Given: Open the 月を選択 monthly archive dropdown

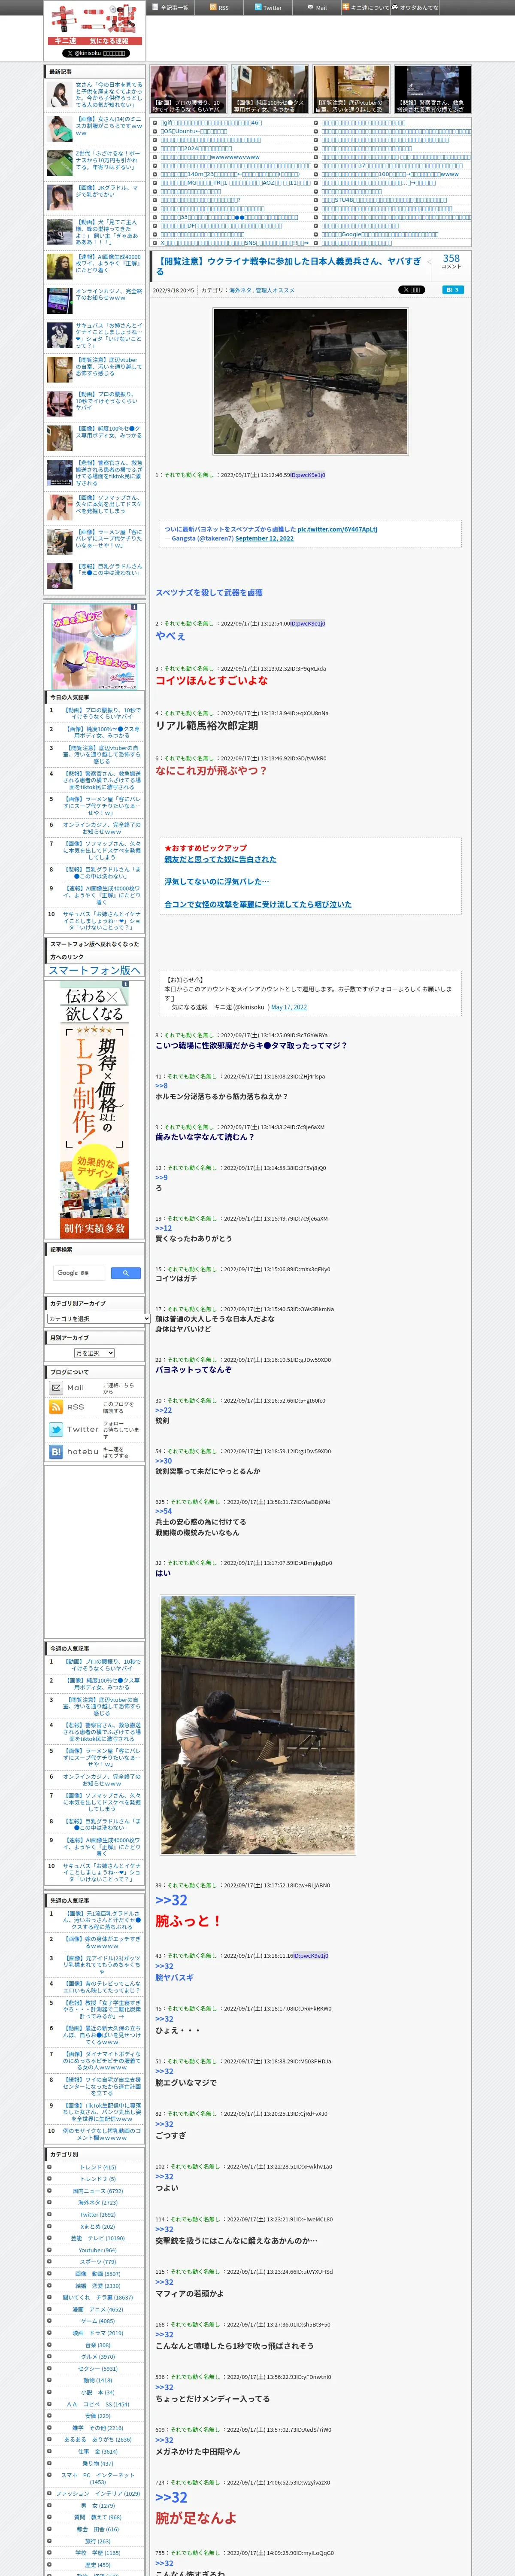Looking at the screenshot, I should tap(94, 1353).
